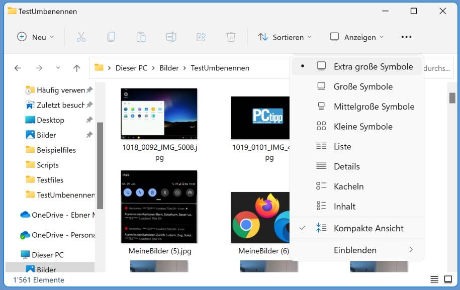The image size is (460, 290).
Task: Click the Rename icon in toolbar
Action: 171,37
